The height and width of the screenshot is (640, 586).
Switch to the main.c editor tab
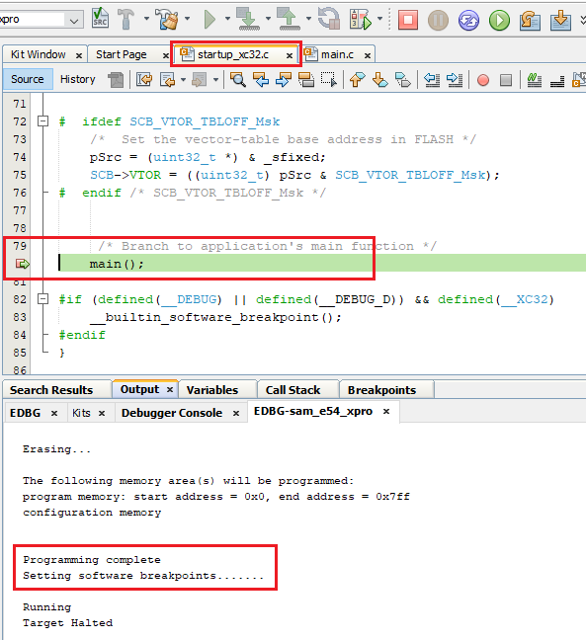pyautogui.click(x=337, y=54)
